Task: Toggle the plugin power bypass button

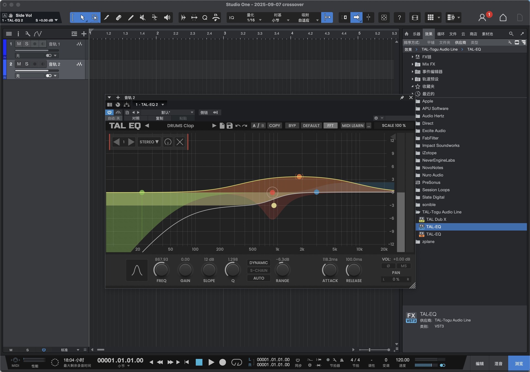Action: click(109, 112)
